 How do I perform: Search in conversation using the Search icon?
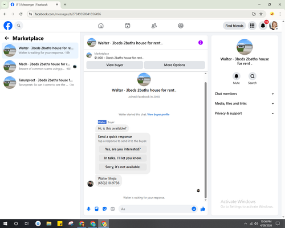tap(253, 76)
